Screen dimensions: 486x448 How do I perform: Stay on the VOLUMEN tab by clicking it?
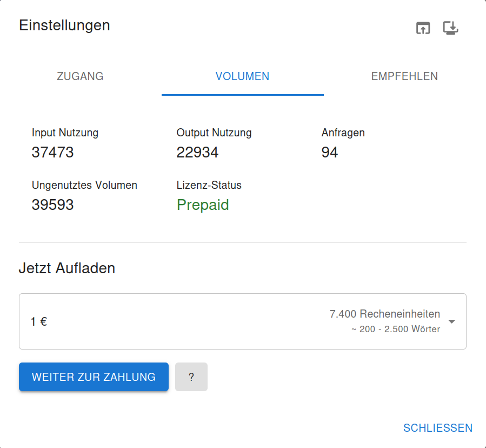242,76
